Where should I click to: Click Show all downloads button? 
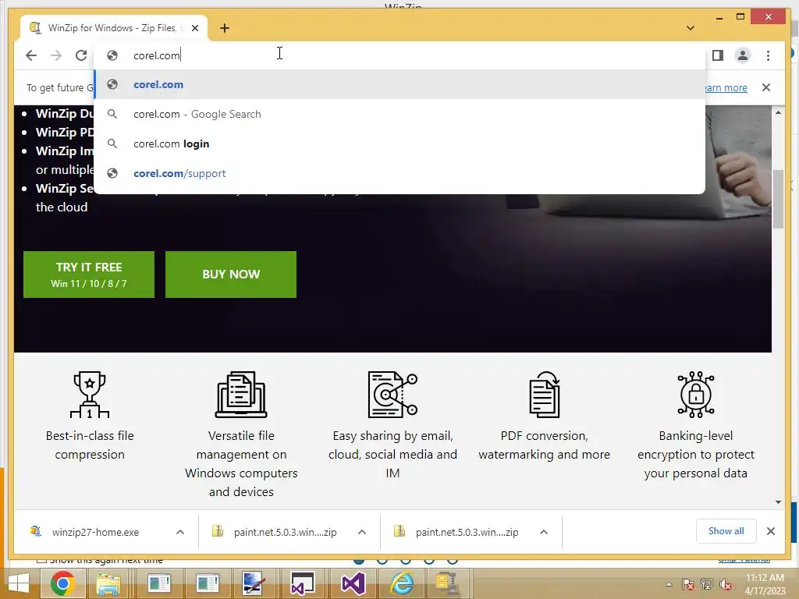(x=726, y=531)
